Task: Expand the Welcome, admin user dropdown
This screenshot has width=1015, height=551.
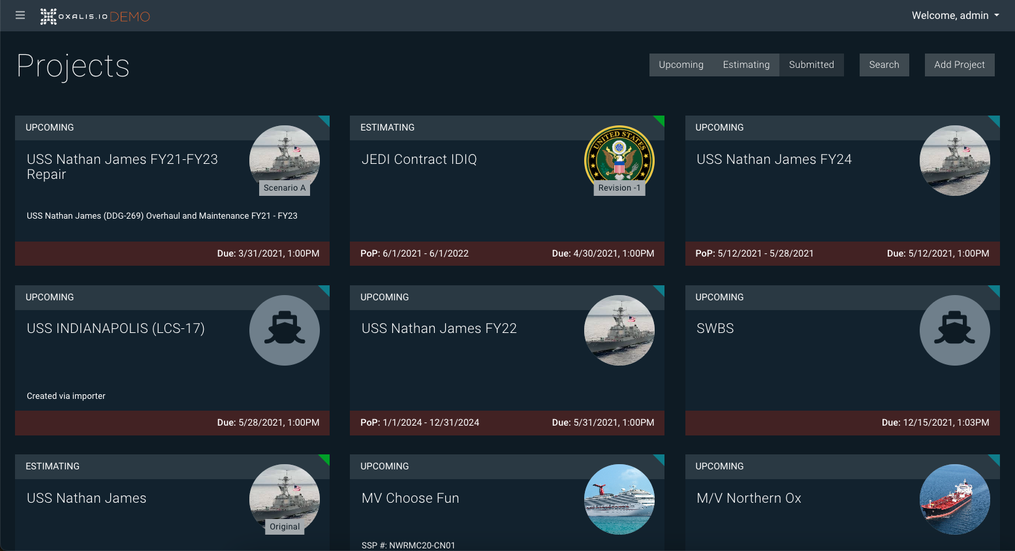Action: [955, 16]
